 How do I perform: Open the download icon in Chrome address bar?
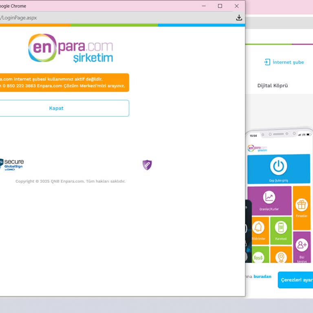point(239,18)
